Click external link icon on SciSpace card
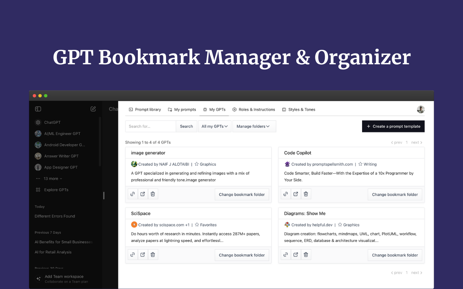Image resolution: width=463 pixels, height=289 pixels. coord(143,255)
